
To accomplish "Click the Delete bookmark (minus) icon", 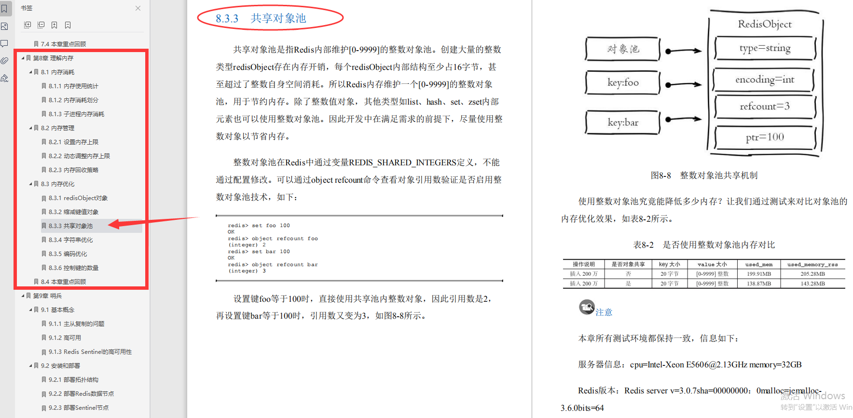I will (x=68, y=25).
